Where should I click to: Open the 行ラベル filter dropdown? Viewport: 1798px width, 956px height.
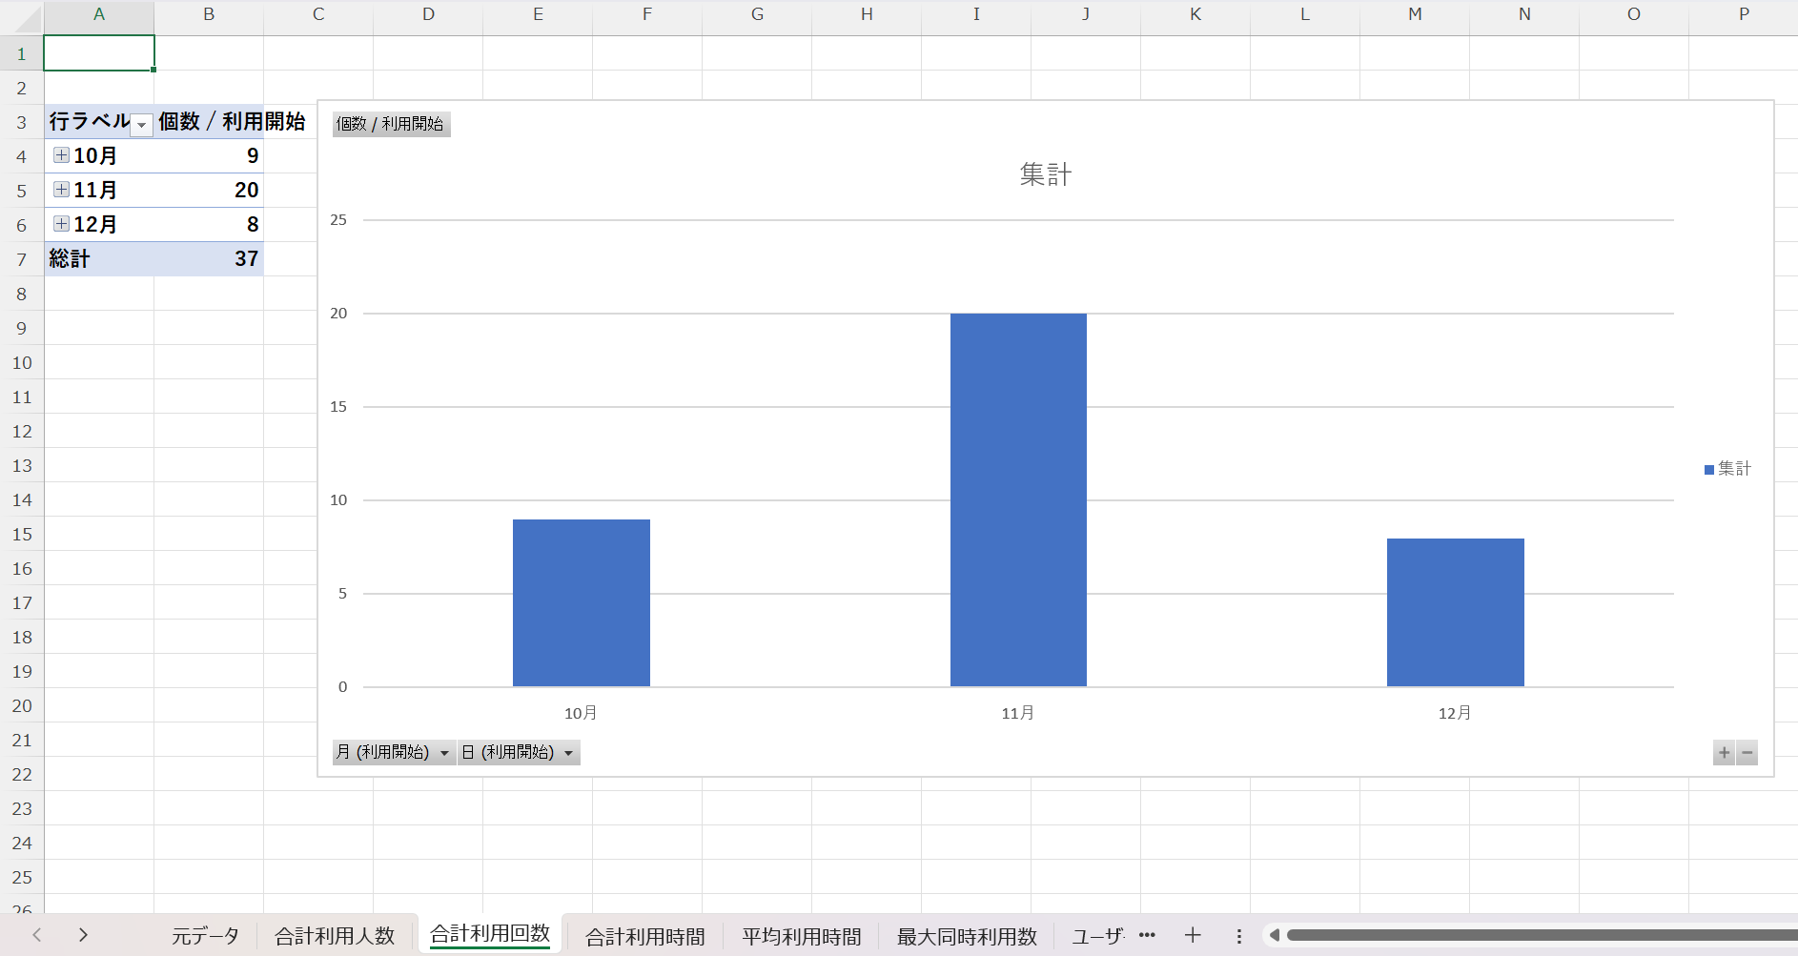141,125
